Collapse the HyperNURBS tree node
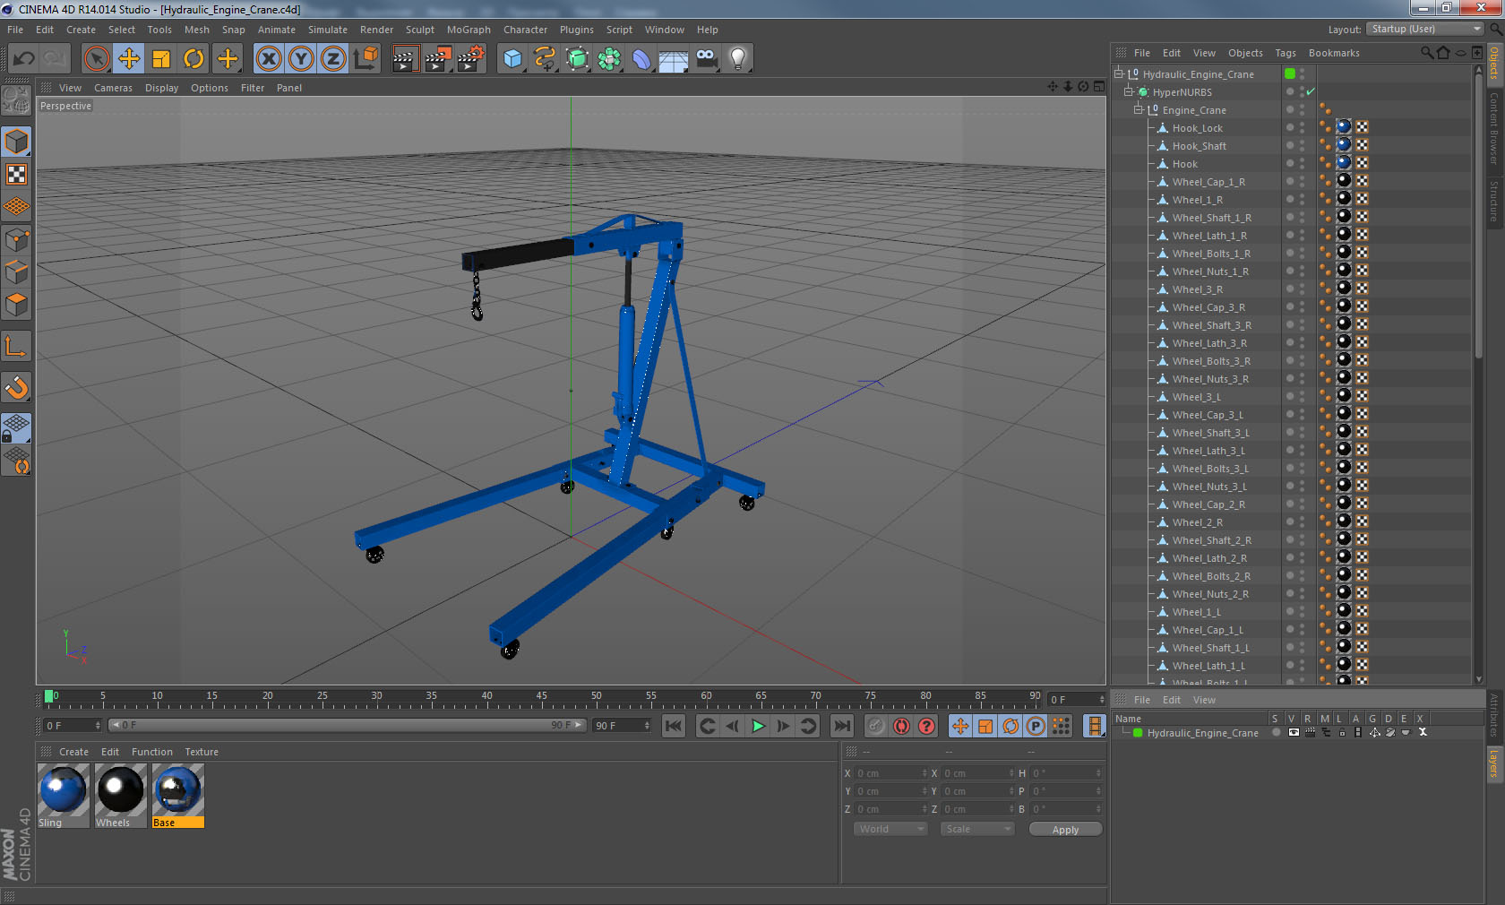The width and height of the screenshot is (1505, 905). tap(1129, 91)
